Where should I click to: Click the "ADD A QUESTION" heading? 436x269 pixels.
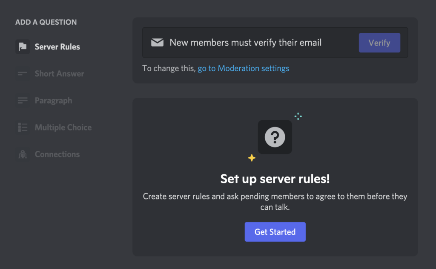tap(47, 22)
